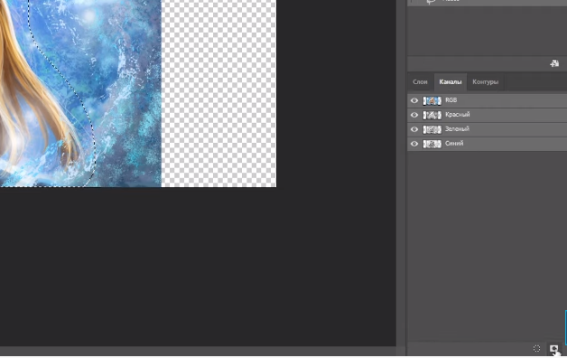The height and width of the screenshot is (358, 567).
Task: Toggle visibility of the RGB channel
Action: (x=414, y=100)
